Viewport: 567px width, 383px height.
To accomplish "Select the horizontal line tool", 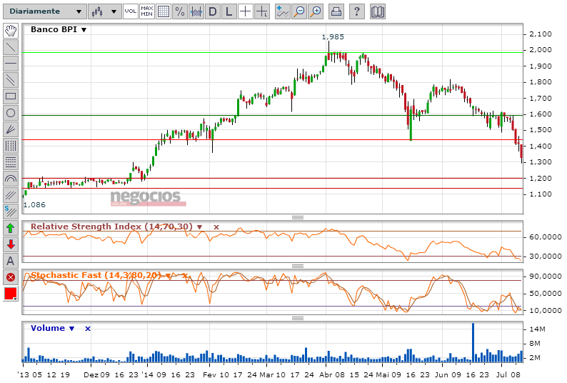I will [11, 64].
